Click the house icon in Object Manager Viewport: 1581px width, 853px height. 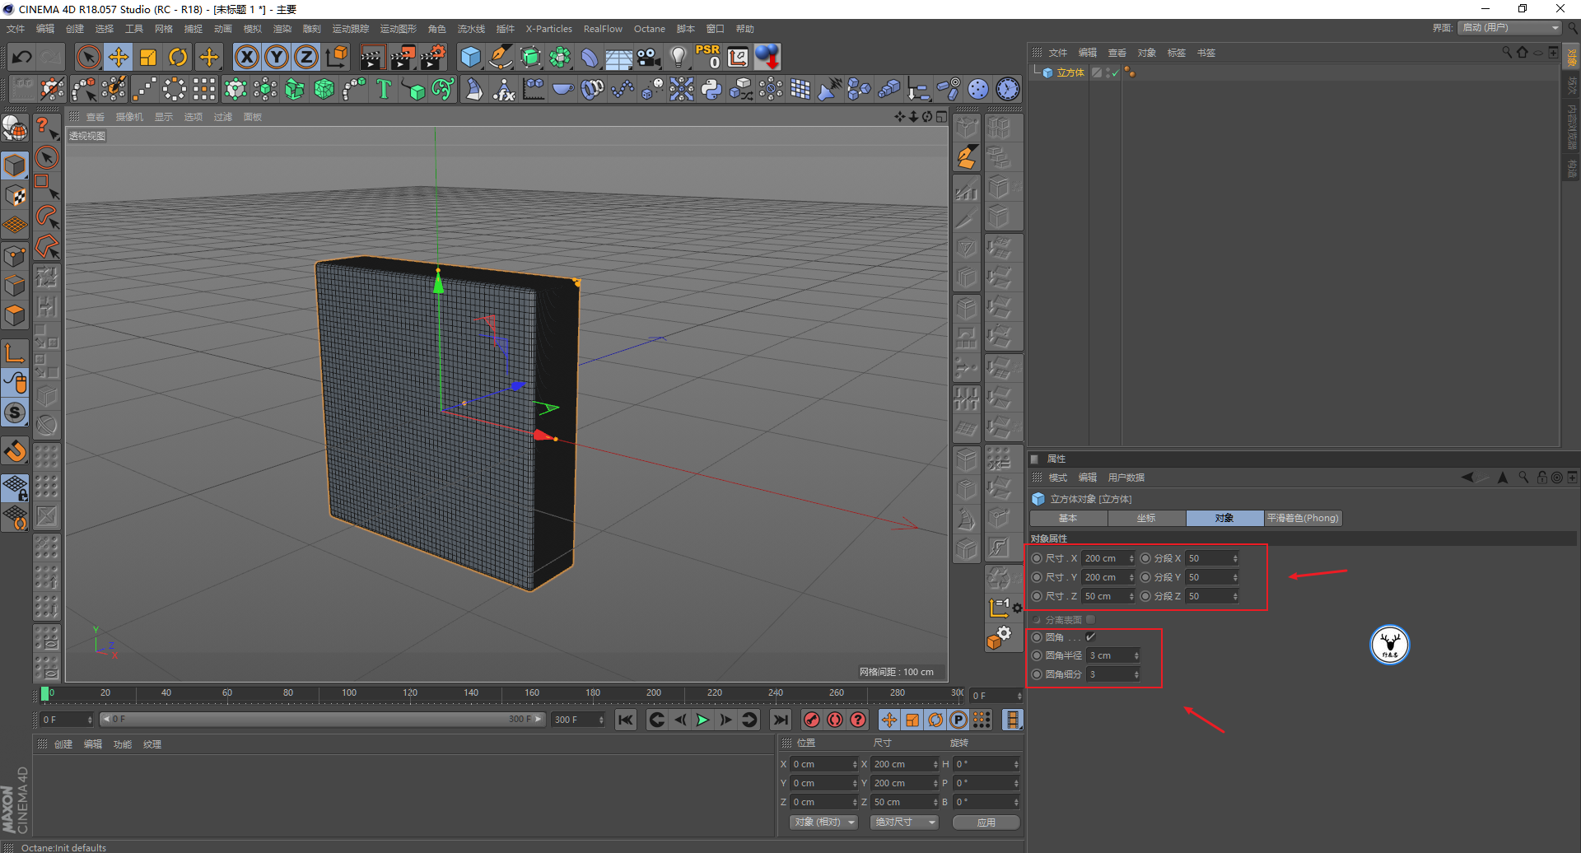tap(1523, 53)
